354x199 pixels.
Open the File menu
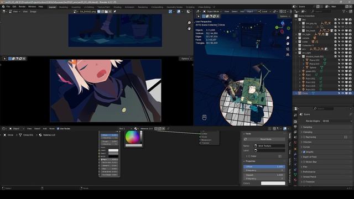(x=8, y=7)
